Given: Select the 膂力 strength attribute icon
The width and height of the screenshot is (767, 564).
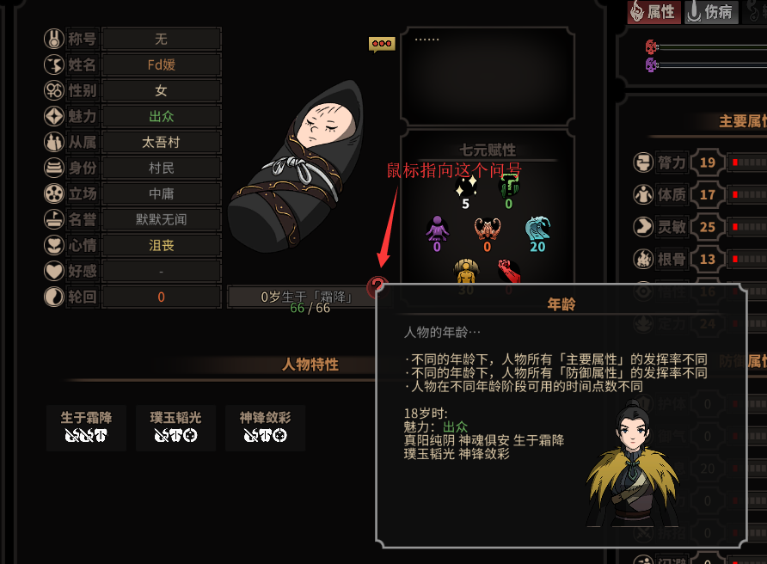Looking at the screenshot, I should click(x=643, y=162).
